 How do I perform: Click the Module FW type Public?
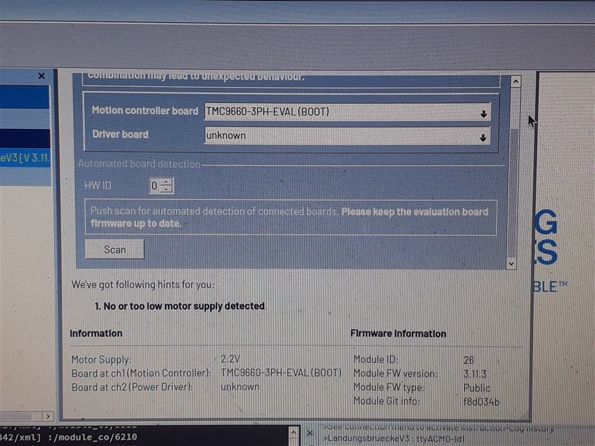click(477, 388)
